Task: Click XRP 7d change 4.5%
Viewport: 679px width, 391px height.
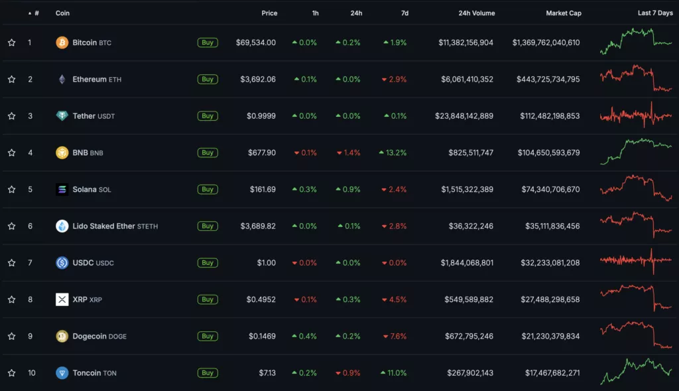Action: (x=394, y=299)
